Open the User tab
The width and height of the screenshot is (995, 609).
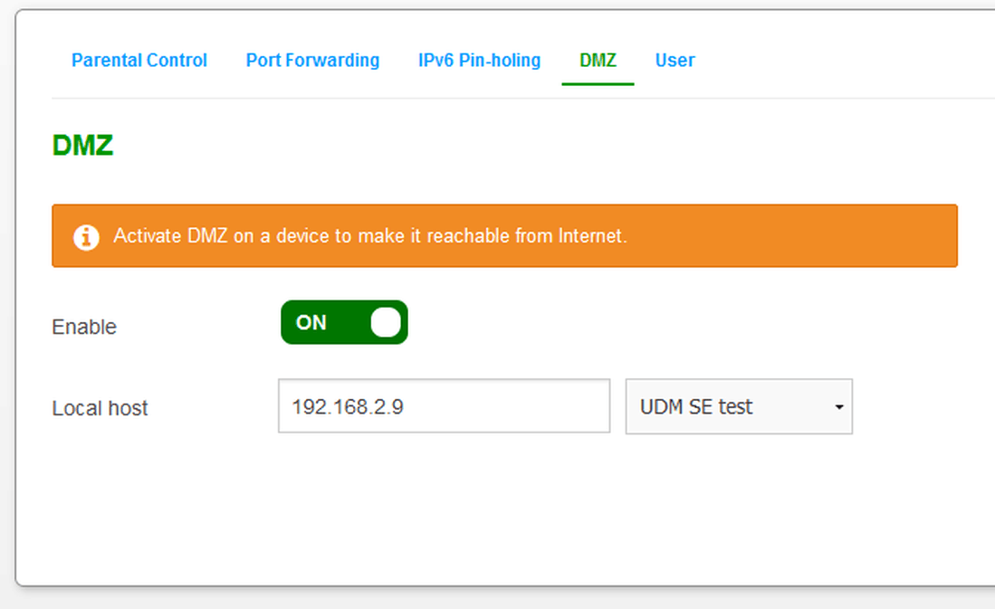tap(674, 61)
